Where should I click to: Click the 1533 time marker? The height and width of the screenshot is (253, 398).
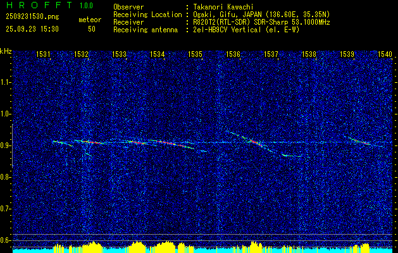click(120, 54)
